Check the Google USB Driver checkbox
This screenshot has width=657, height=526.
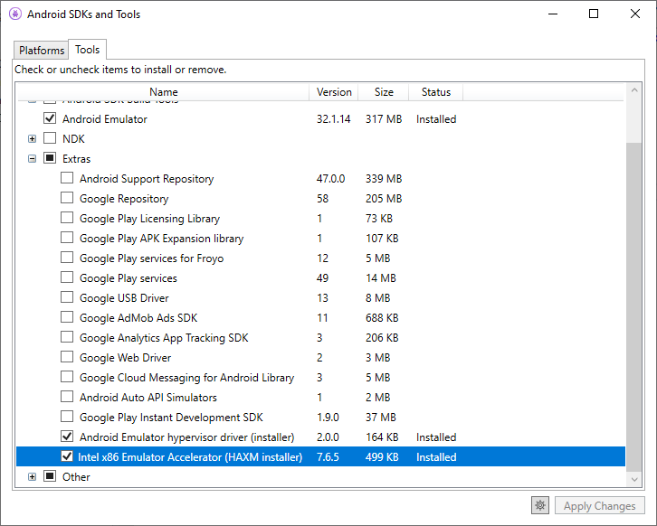tap(67, 297)
